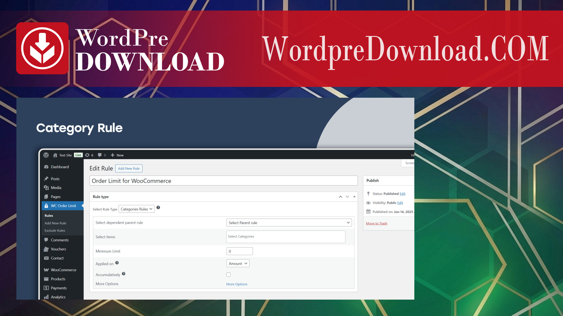The height and width of the screenshot is (316, 563).
Task: Click Edit link next to Status Published
Action: click(x=403, y=194)
